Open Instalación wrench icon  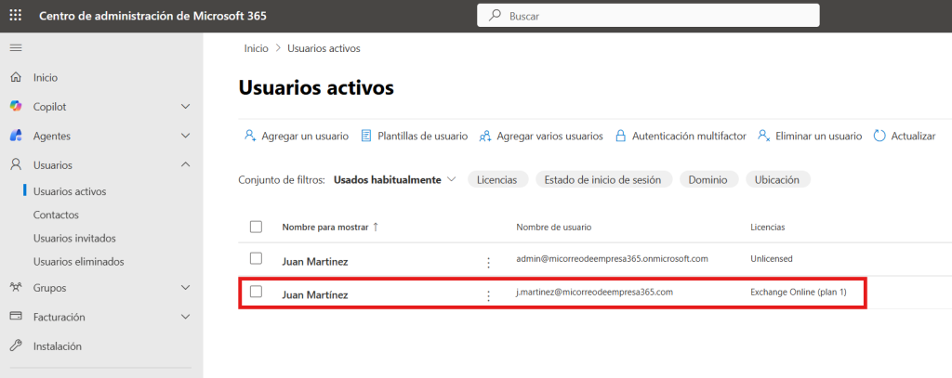16,346
